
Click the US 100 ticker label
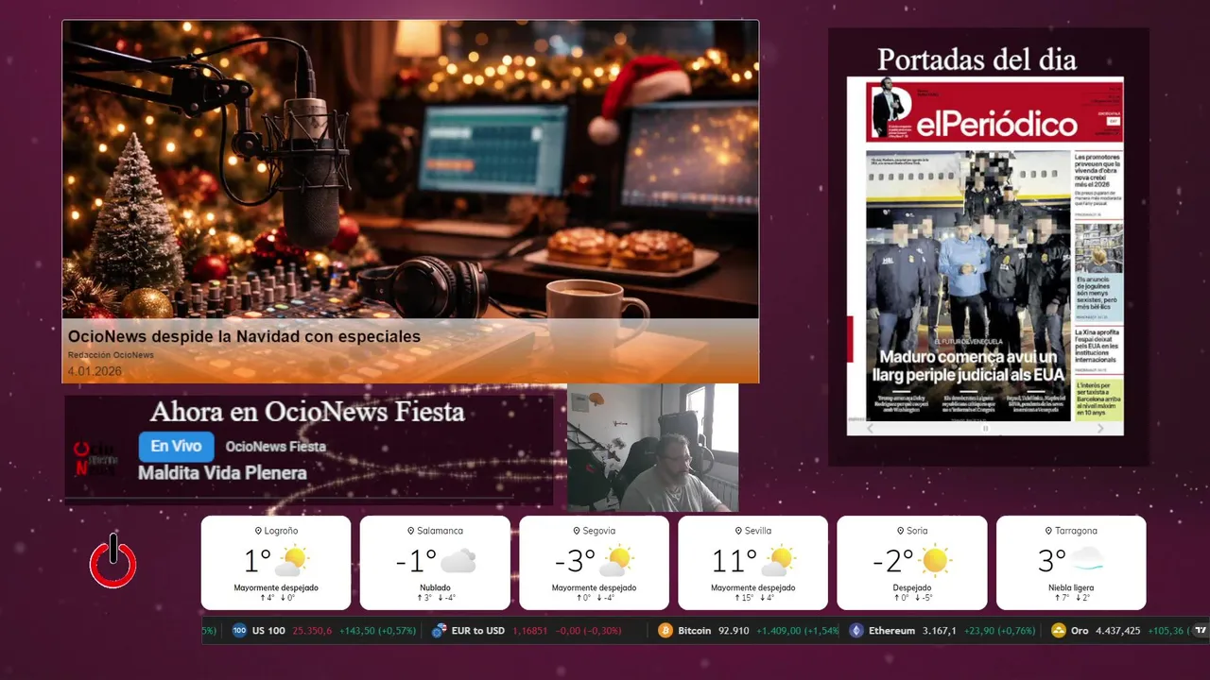click(x=268, y=631)
